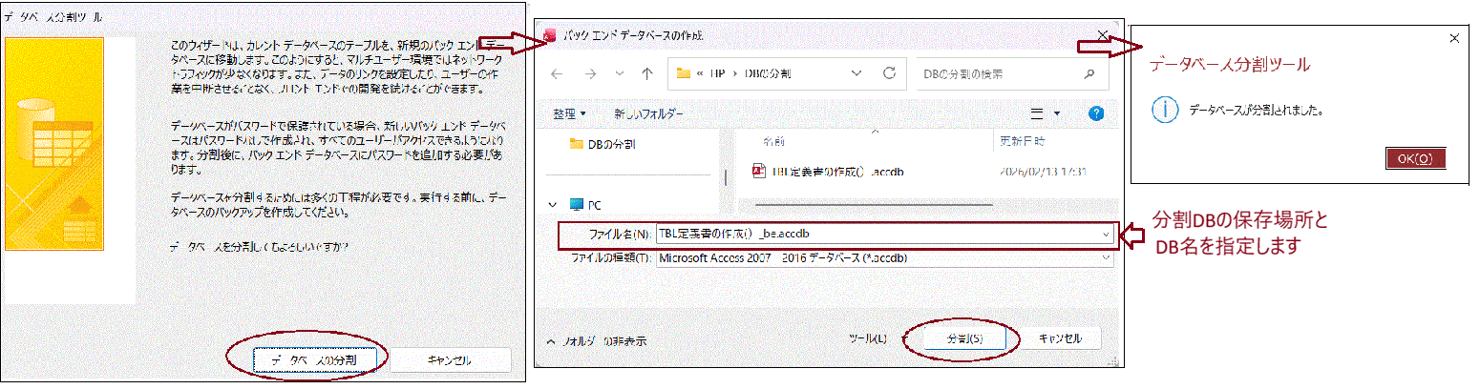Open the file type combo box
Viewport: 1480px width, 389px height.
[884, 258]
